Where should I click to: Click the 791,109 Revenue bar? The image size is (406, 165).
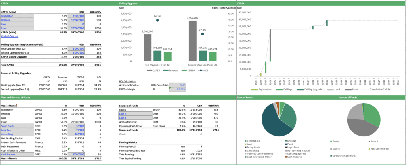(157, 56)
